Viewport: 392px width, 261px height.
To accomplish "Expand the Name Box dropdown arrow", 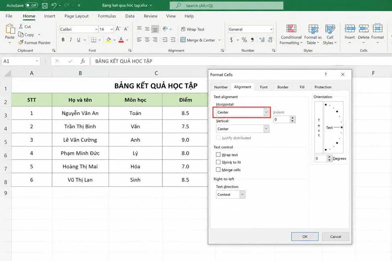I will pos(37,61).
